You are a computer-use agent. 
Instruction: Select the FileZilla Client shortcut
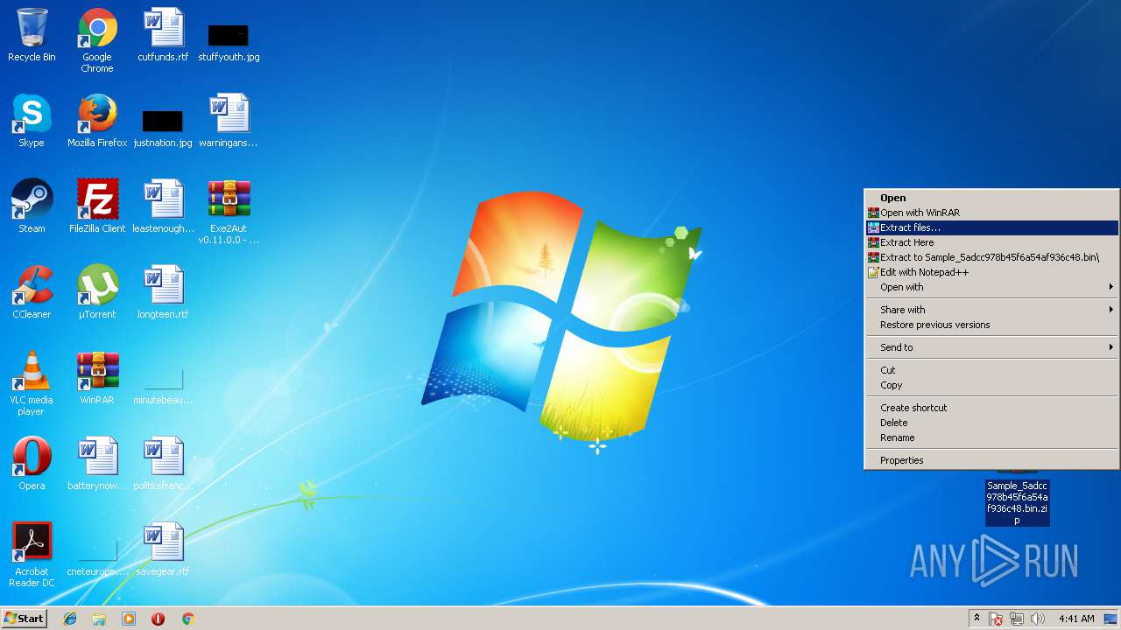click(x=97, y=207)
